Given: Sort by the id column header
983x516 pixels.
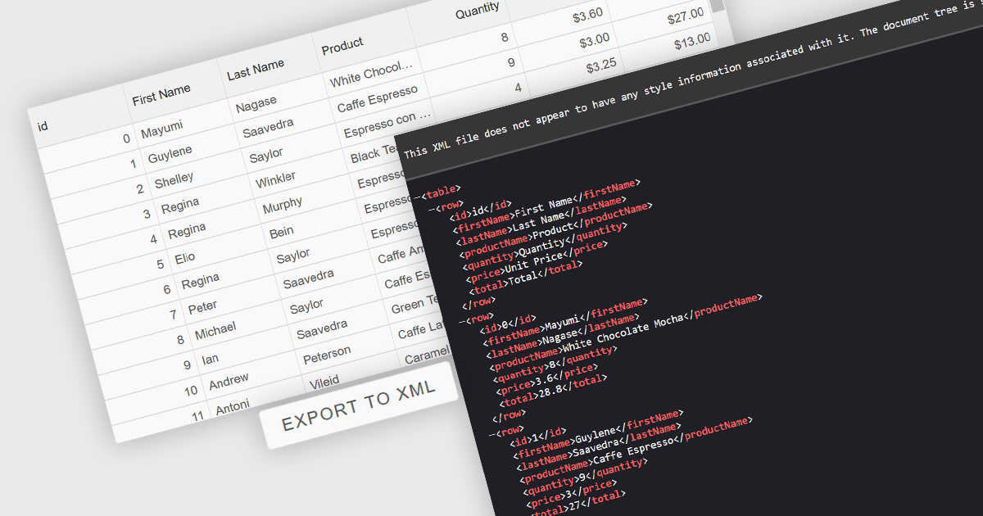Looking at the screenshot, I should point(42,128).
